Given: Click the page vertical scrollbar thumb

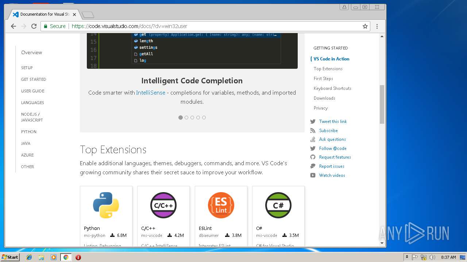Looking at the screenshot, I should (x=382, y=104).
